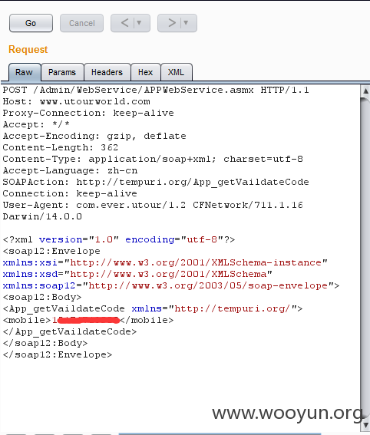Open the Headers tab
This screenshot has width=370, height=435.
pyautogui.click(x=107, y=72)
